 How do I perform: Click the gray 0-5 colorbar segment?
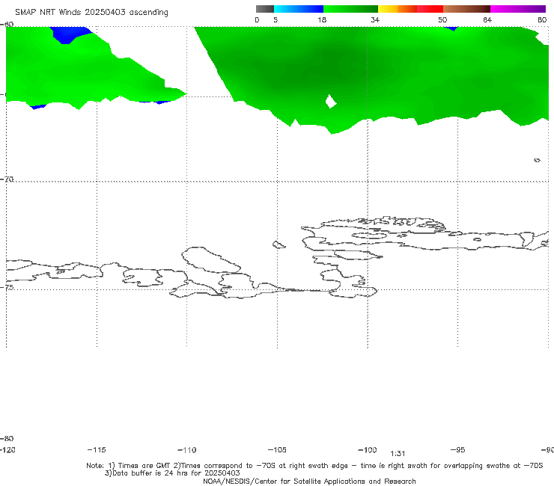coord(265,9)
